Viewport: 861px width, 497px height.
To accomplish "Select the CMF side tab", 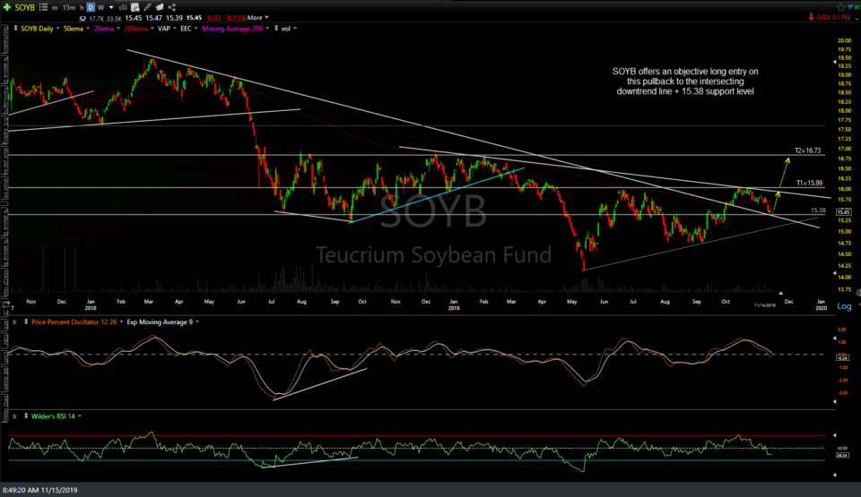I will point(5,357).
